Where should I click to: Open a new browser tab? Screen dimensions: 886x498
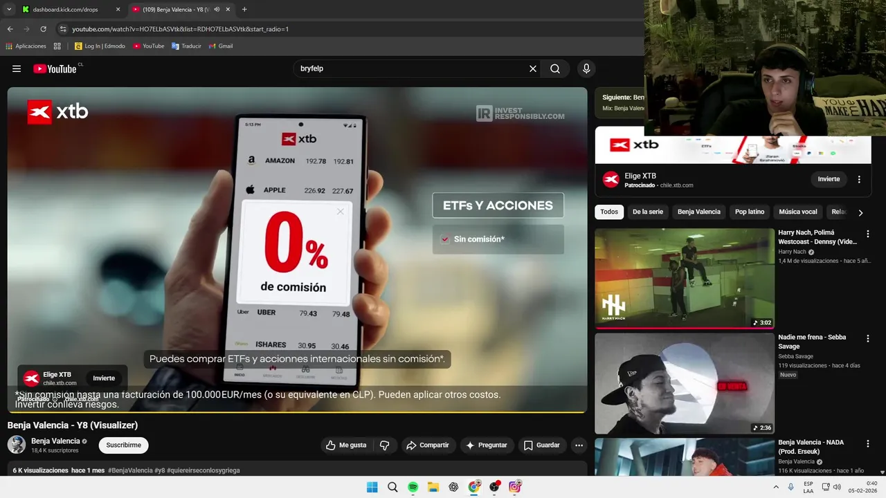pyautogui.click(x=244, y=9)
